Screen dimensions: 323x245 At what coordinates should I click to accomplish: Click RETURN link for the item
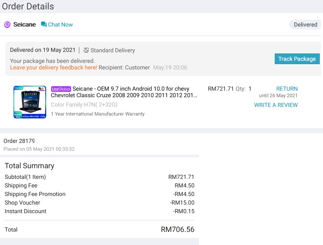pyautogui.click(x=287, y=89)
